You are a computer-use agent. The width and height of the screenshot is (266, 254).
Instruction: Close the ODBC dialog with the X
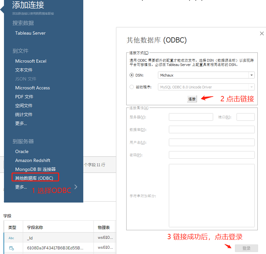tap(262, 34)
